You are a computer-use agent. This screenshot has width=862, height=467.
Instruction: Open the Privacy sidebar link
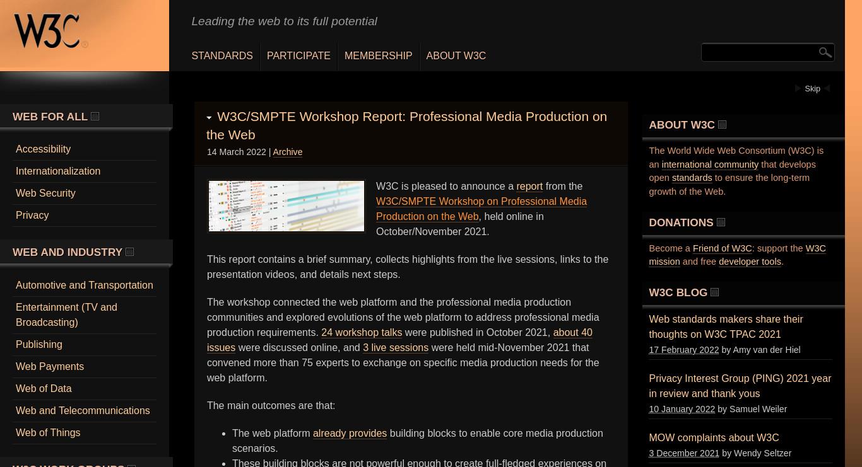pos(32,215)
